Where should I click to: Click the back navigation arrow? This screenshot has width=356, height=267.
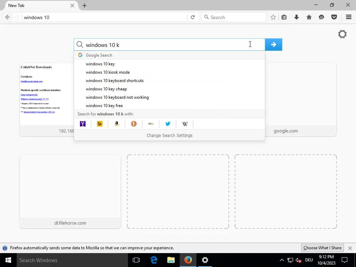[7, 17]
